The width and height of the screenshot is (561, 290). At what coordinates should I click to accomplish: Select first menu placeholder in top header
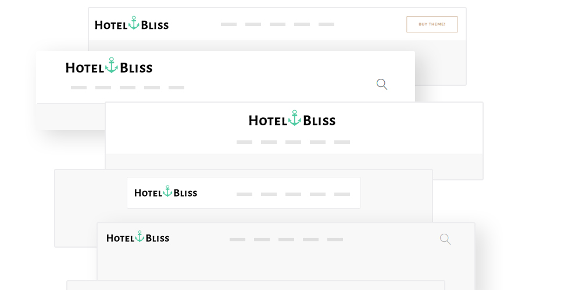point(228,24)
